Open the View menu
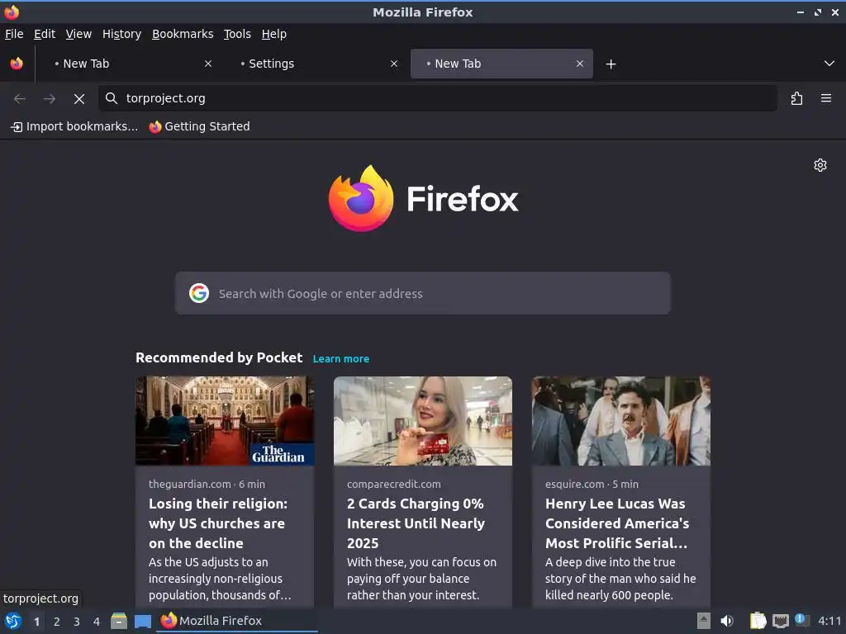Image resolution: width=846 pixels, height=634 pixels. click(78, 34)
